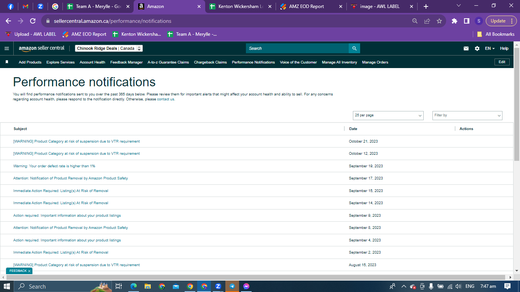Share this page from the address bar
The image size is (520, 292).
pos(427,21)
